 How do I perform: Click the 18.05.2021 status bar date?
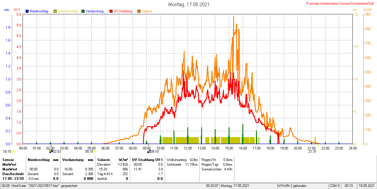click(x=366, y=186)
